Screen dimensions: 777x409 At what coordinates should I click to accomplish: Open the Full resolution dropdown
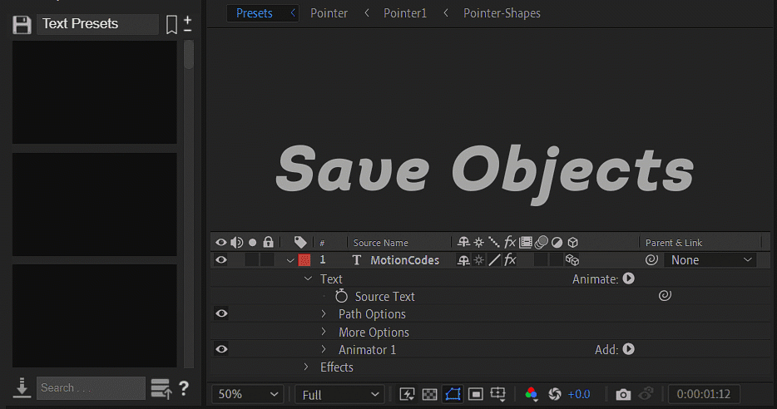point(339,395)
